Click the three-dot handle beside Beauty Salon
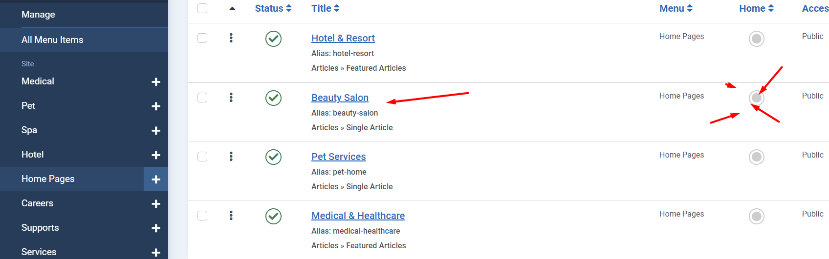The width and height of the screenshot is (829, 259). pos(231,98)
